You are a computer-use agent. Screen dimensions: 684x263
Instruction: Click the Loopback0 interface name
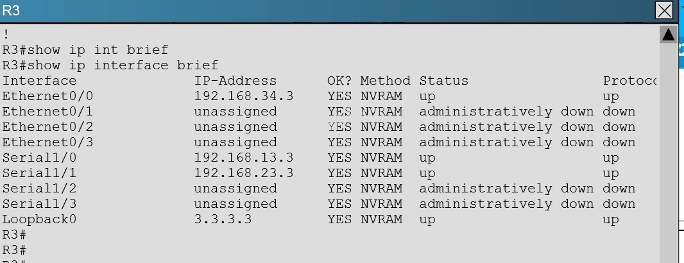[39, 219]
